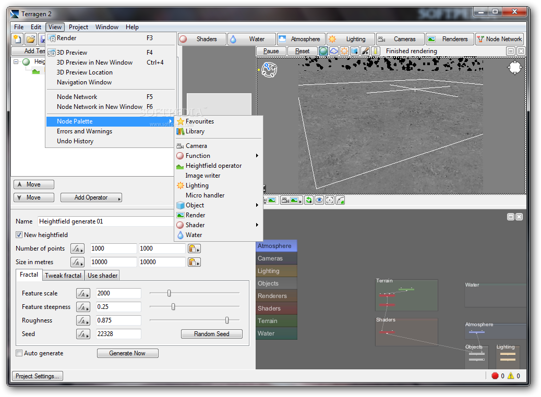Click the compass rotation icon in the 3D preview
The height and width of the screenshot is (397, 541).
tap(269, 69)
